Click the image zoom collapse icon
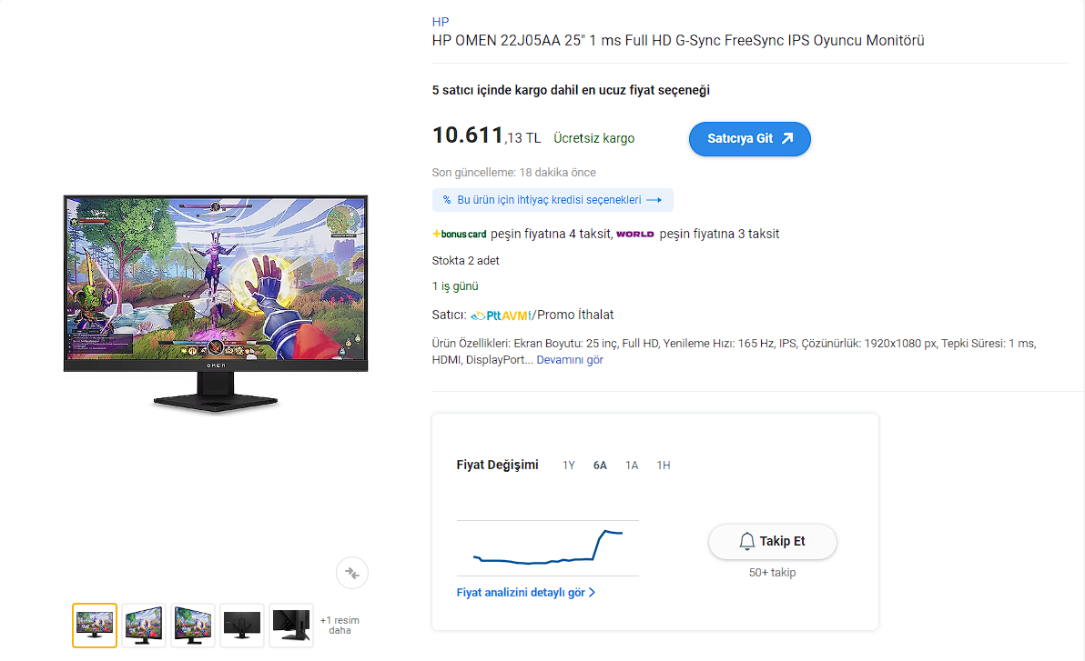The width and height of the screenshot is (1085, 661). tap(352, 573)
